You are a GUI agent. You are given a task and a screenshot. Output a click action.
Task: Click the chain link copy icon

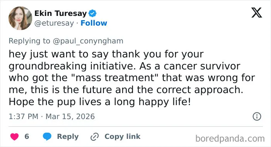coord(94,137)
